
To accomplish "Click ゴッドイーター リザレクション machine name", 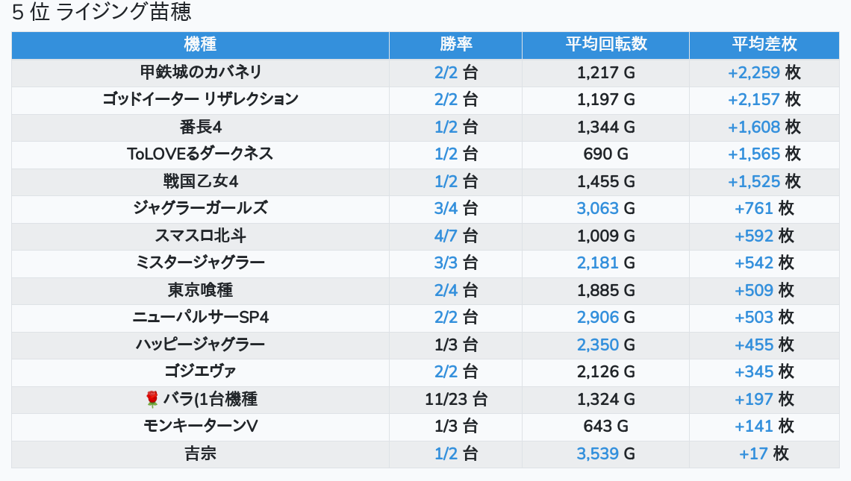I will tap(200, 99).
